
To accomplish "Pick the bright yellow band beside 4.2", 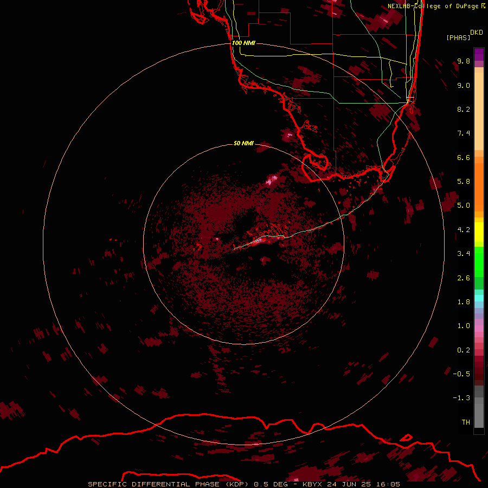I will point(479,232).
